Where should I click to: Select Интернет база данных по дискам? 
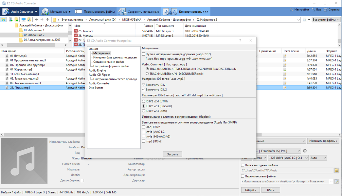point(115,57)
